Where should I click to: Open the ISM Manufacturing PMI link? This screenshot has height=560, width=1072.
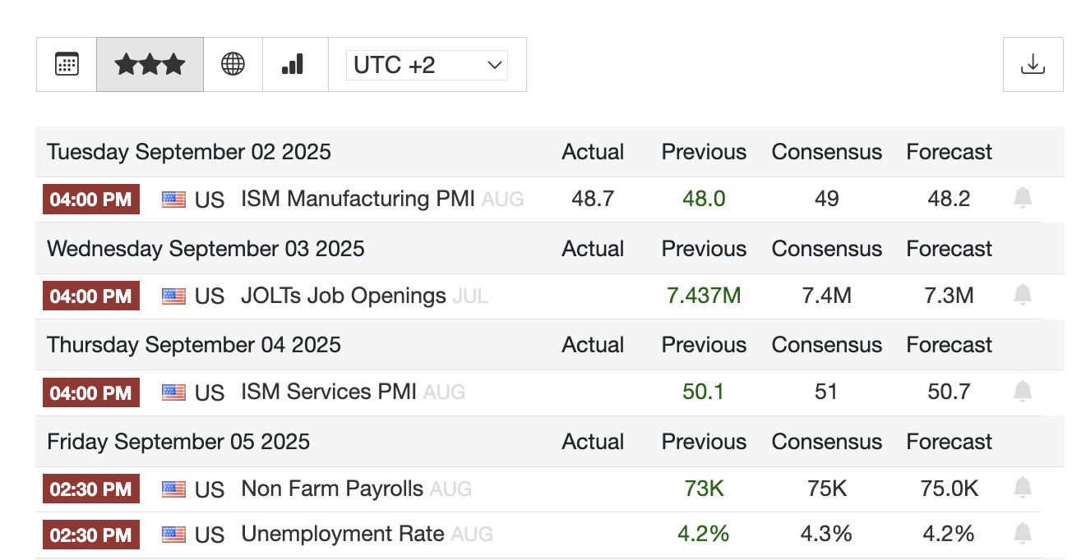pos(358,199)
